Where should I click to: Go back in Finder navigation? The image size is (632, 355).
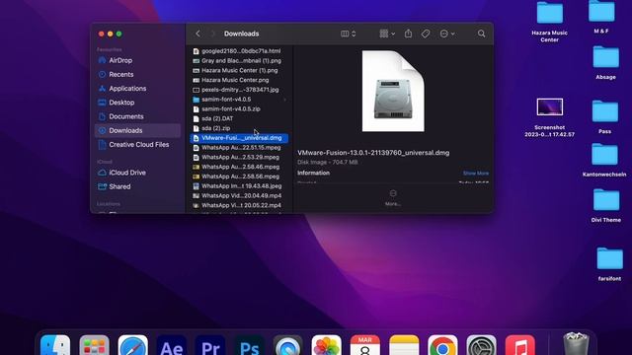click(x=197, y=34)
